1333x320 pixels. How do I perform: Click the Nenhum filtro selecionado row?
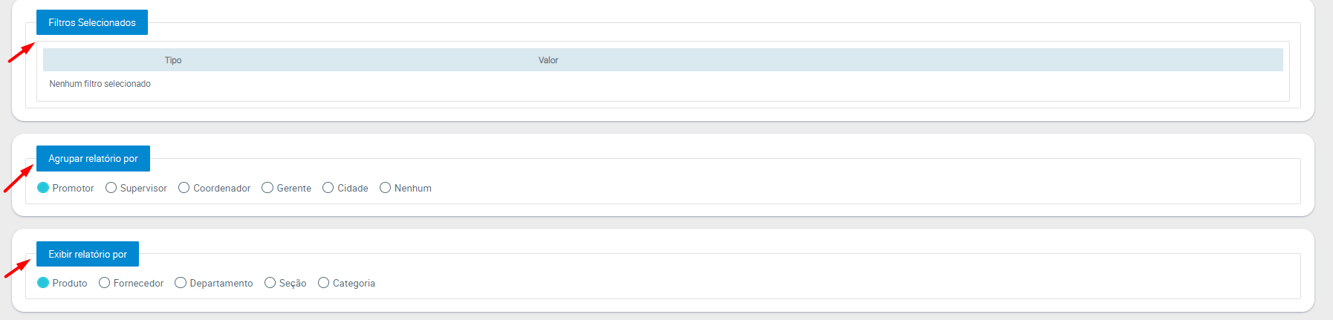(x=100, y=84)
